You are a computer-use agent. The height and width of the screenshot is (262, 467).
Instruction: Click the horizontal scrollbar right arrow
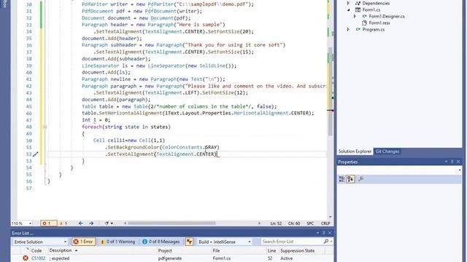(x=260, y=223)
